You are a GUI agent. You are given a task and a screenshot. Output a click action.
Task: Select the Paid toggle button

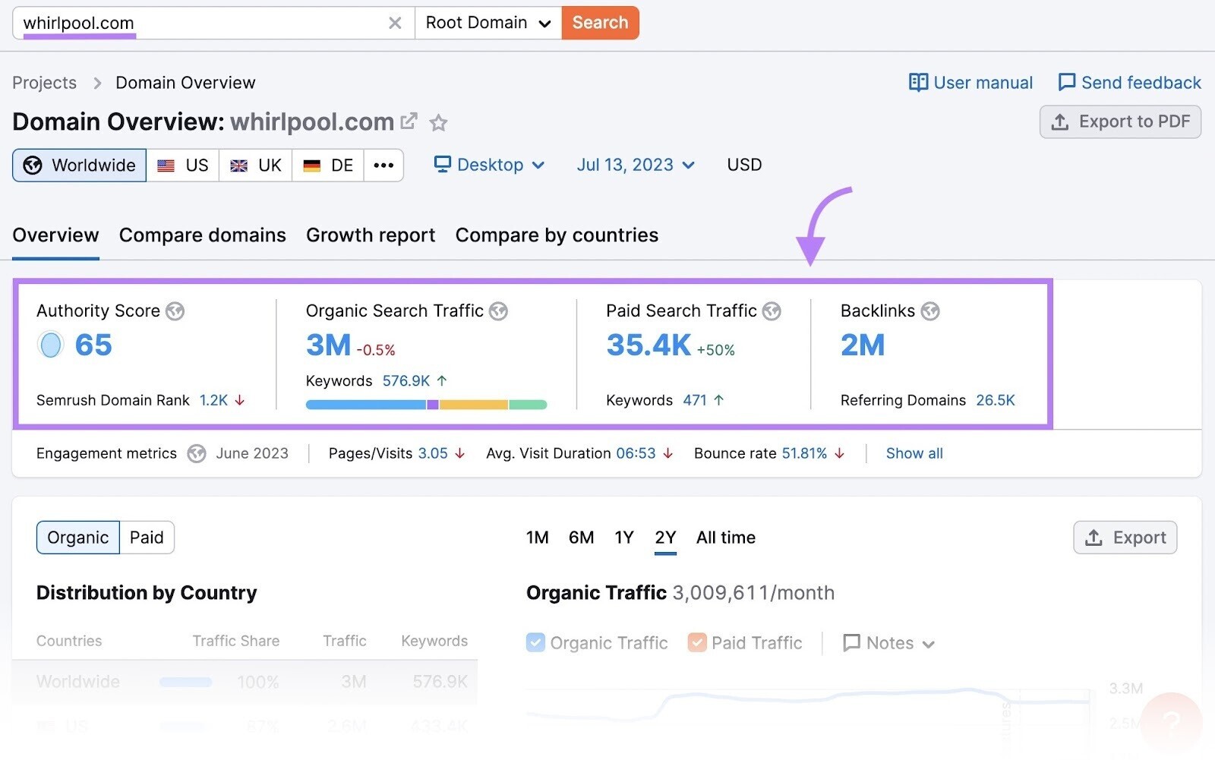coord(147,538)
